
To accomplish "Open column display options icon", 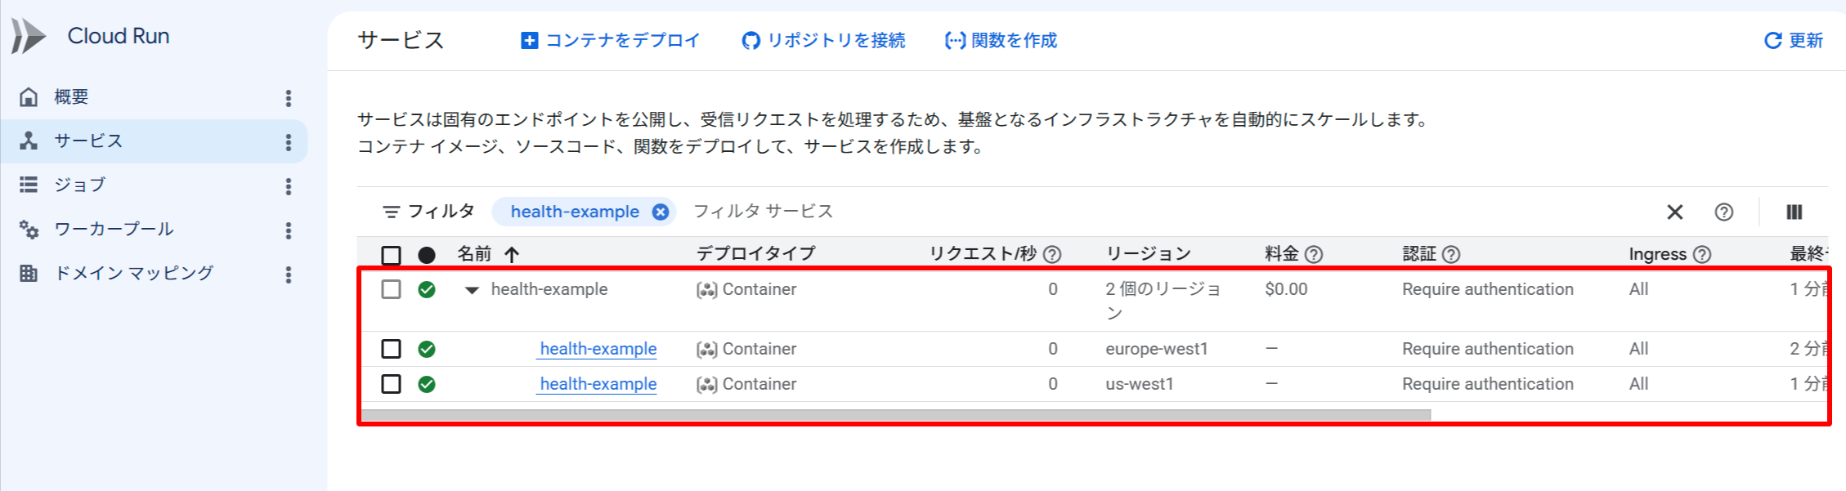I will 1794,212.
